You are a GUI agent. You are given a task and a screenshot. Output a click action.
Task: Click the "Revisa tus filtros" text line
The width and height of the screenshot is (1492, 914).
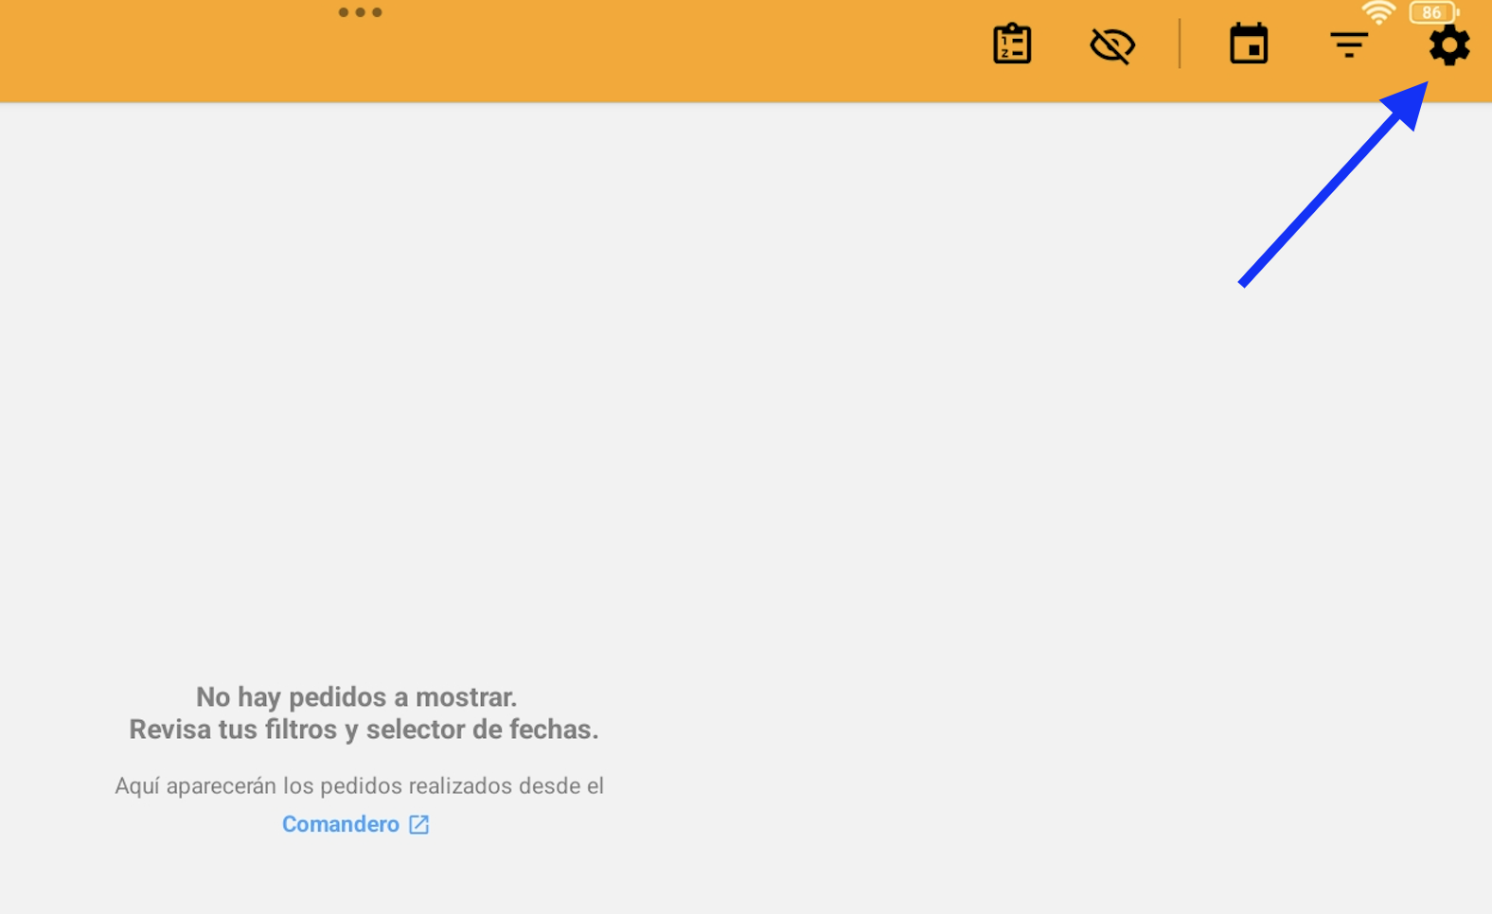(364, 729)
